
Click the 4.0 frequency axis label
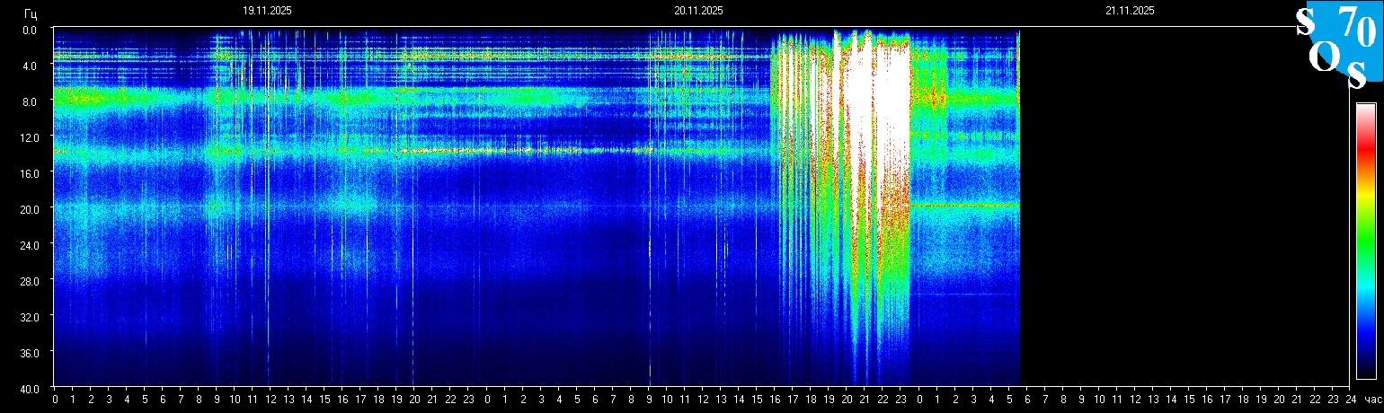coord(29,66)
